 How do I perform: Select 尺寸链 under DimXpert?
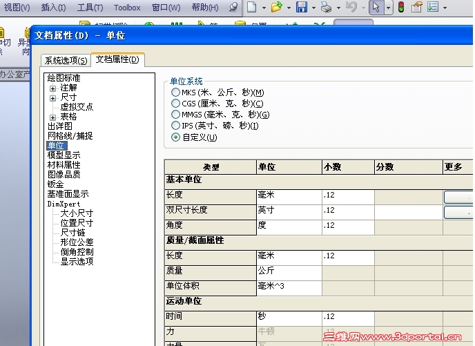point(72,233)
